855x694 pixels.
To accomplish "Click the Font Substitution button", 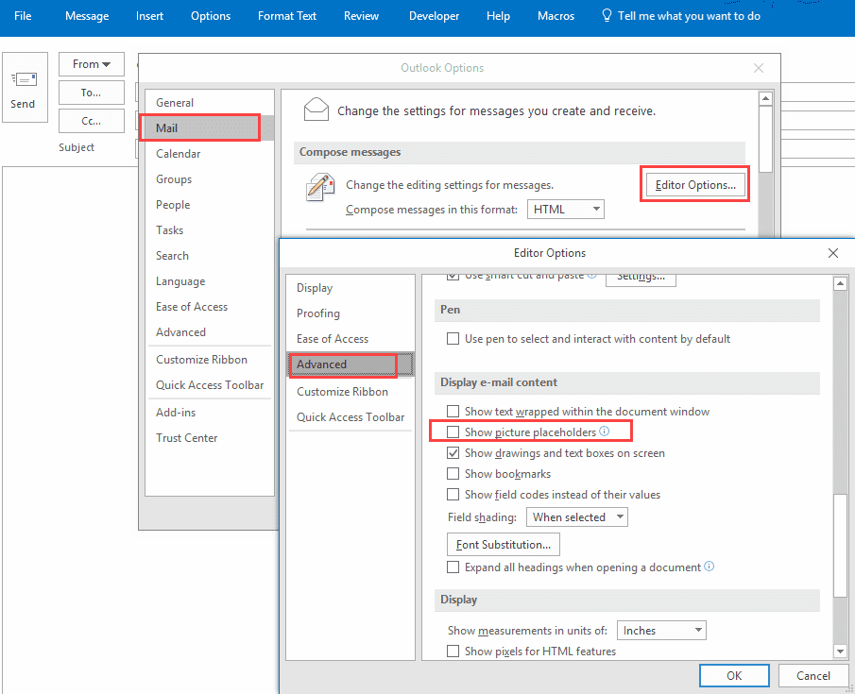I will point(503,545).
